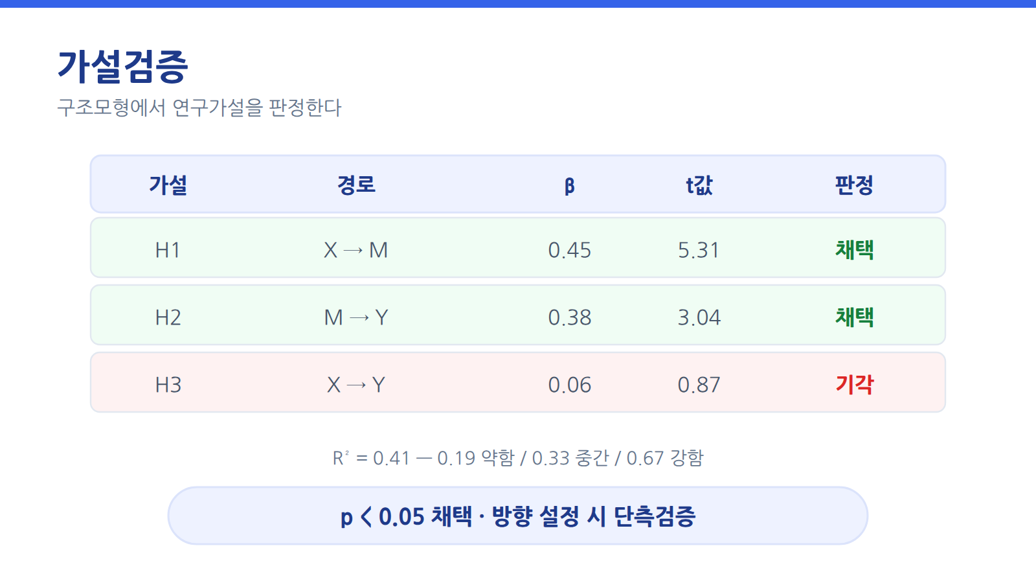The width and height of the screenshot is (1036, 583).
Task: Select the H2 hypothesis cell
Action: tap(168, 317)
